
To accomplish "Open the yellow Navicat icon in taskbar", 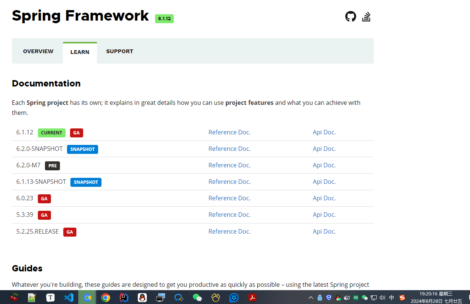I will pyautogui.click(x=216, y=298).
